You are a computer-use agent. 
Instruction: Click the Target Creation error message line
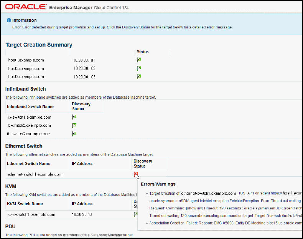pyautogui.click(x=226, y=193)
